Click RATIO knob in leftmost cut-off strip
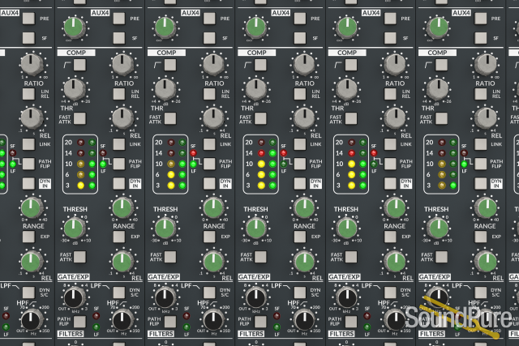The image size is (519, 346). click(x=32, y=64)
